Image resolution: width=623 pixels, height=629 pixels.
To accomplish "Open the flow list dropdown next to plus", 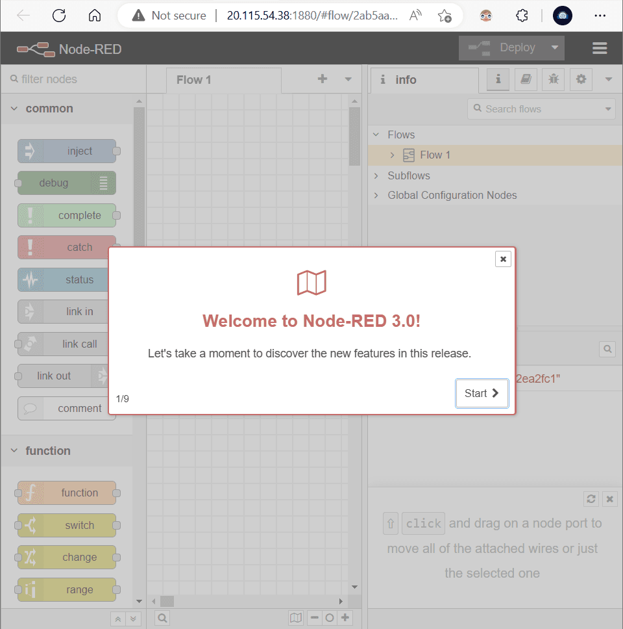I will click(x=348, y=79).
